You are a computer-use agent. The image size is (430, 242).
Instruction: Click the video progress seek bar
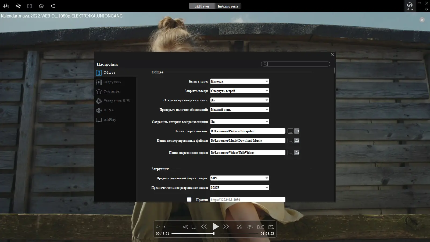215,233
